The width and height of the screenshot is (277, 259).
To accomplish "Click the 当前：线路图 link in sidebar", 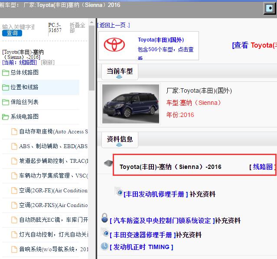I will click(20, 62).
